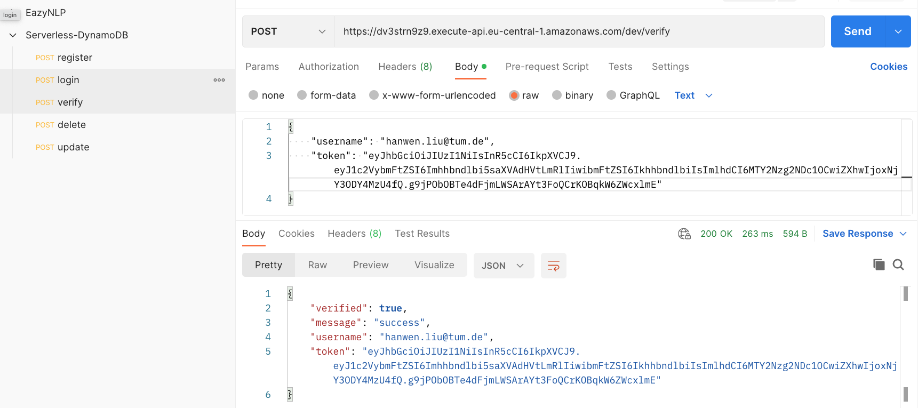Open the three-dot options for login request
918x408 pixels.
pos(219,80)
